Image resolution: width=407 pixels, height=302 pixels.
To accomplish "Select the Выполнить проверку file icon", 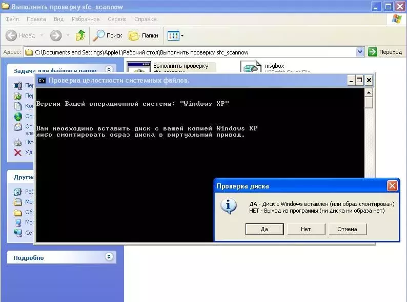I will tap(139, 67).
